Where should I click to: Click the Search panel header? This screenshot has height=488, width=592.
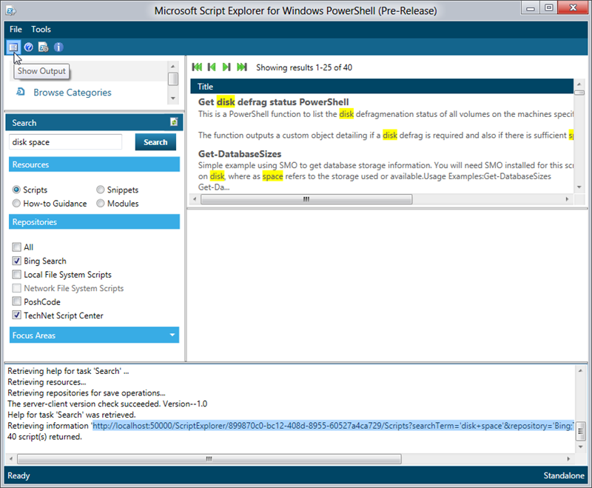tap(94, 122)
